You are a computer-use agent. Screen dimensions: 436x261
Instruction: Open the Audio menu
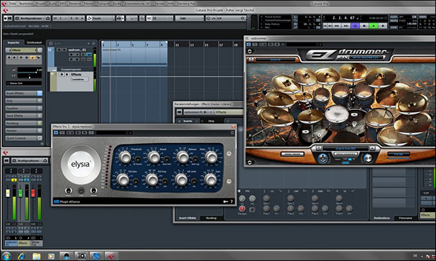tap(53, 3)
